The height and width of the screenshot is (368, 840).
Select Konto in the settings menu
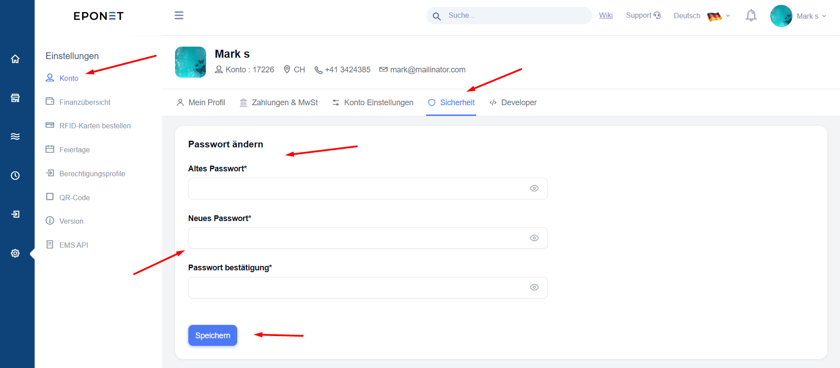click(62, 78)
